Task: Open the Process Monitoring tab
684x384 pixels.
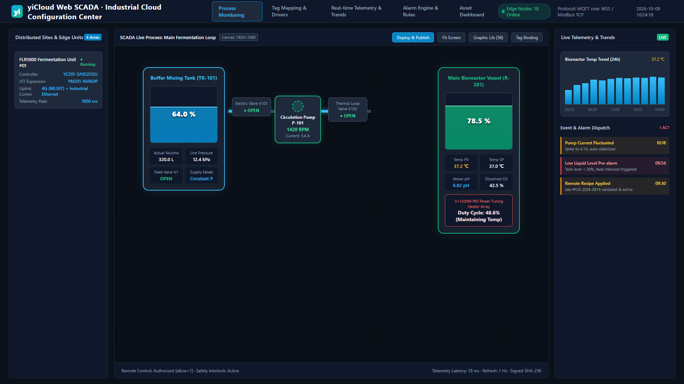Action: [237, 11]
